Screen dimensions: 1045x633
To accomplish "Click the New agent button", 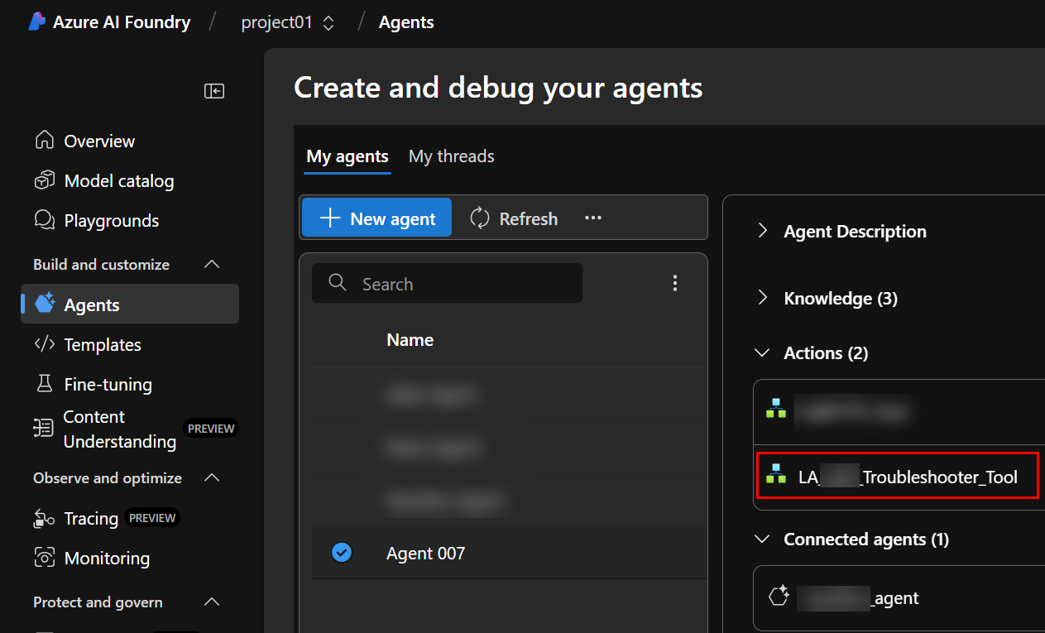I will click(377, 218).
